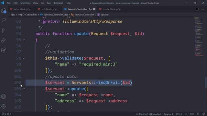This screenshot has height=116, width=207.
Task: Open the Manage gear icon
Action: [x=4, y=106]
